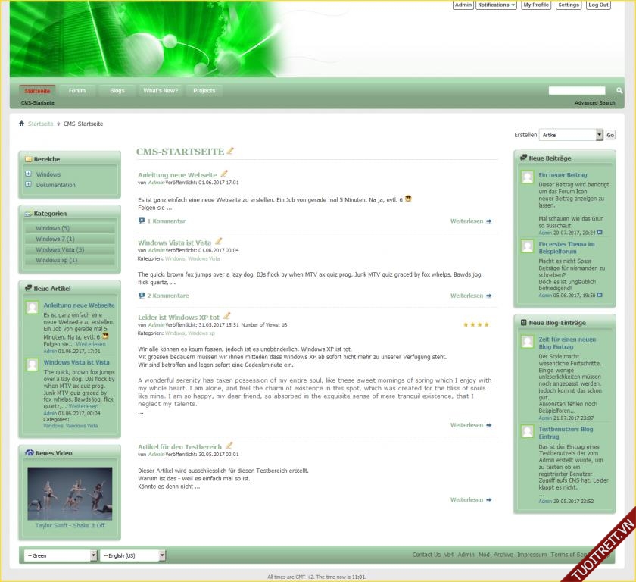
Task: Click the comment bubble icon beside '1 Kommentar'
Action: (142, 221)
